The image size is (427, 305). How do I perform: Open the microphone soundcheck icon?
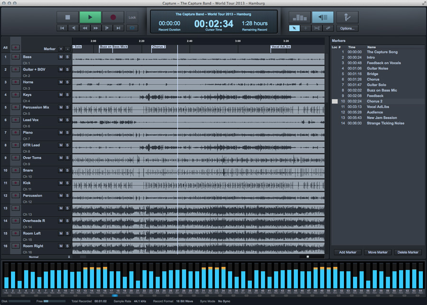(x=347, y=18)
